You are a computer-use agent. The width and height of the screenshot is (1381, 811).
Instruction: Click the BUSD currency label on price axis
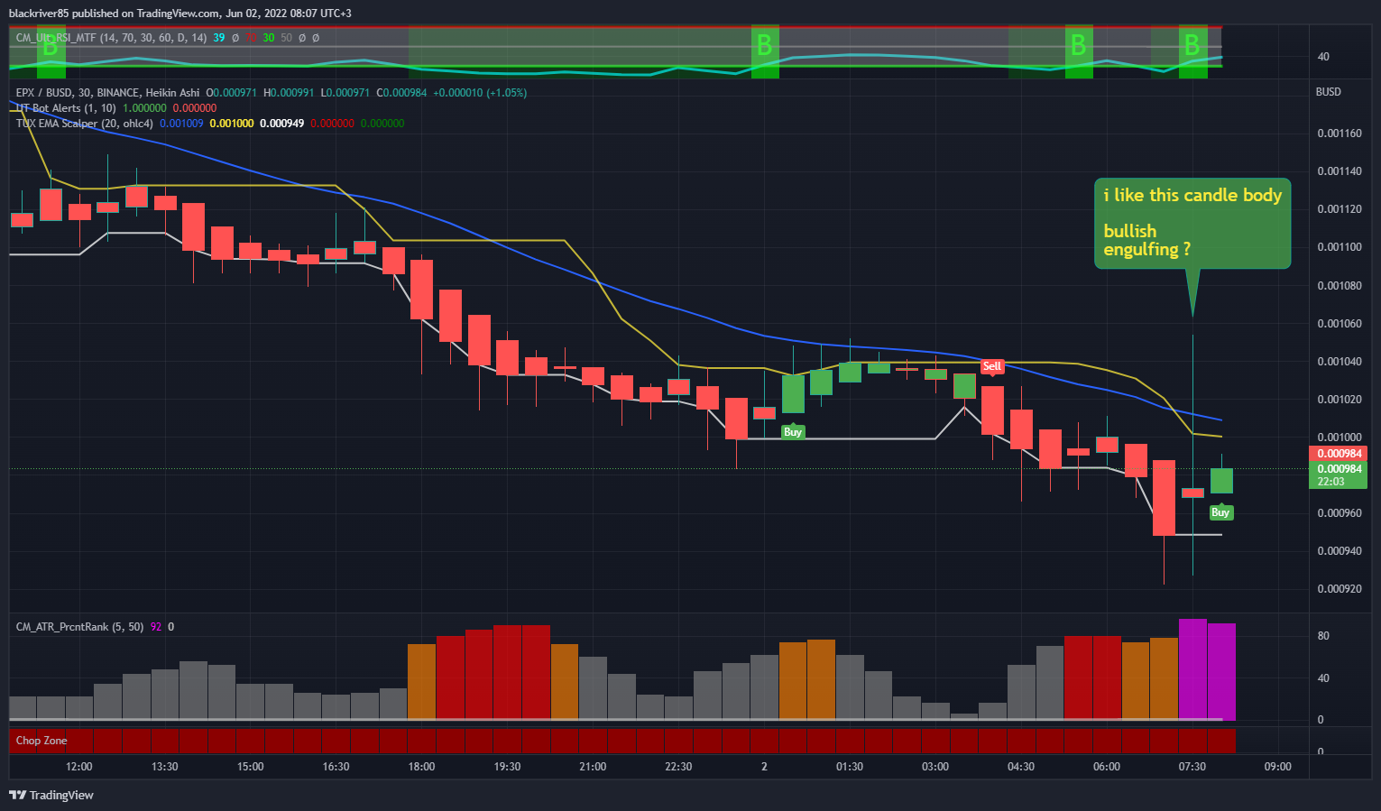coord(1328,92)
